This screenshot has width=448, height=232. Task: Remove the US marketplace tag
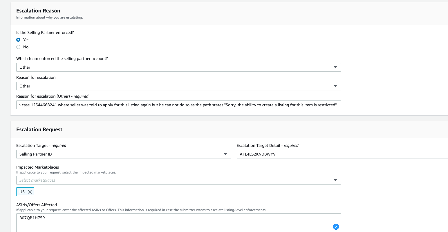(x=30, y=192)
